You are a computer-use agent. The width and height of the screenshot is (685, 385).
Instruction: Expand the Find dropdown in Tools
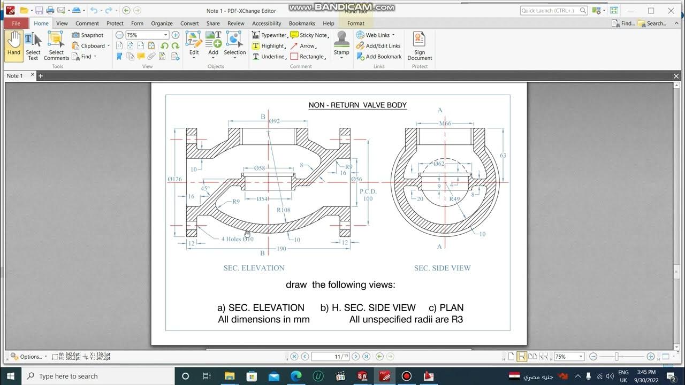click(x=95, y=57)
